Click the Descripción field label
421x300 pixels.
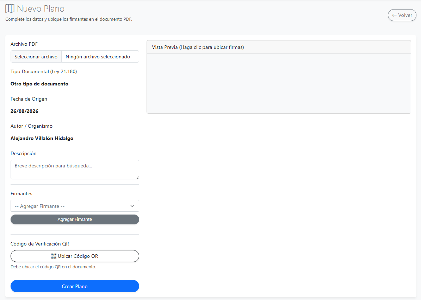tap(23, 153)
